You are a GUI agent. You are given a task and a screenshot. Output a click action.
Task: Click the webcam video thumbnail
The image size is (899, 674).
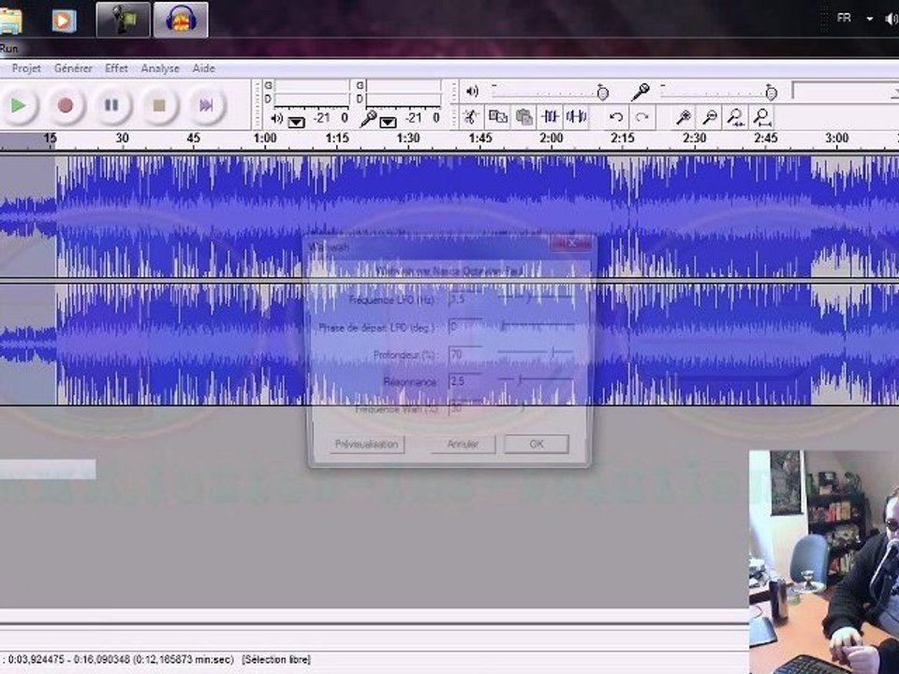[x=824, y=562]
